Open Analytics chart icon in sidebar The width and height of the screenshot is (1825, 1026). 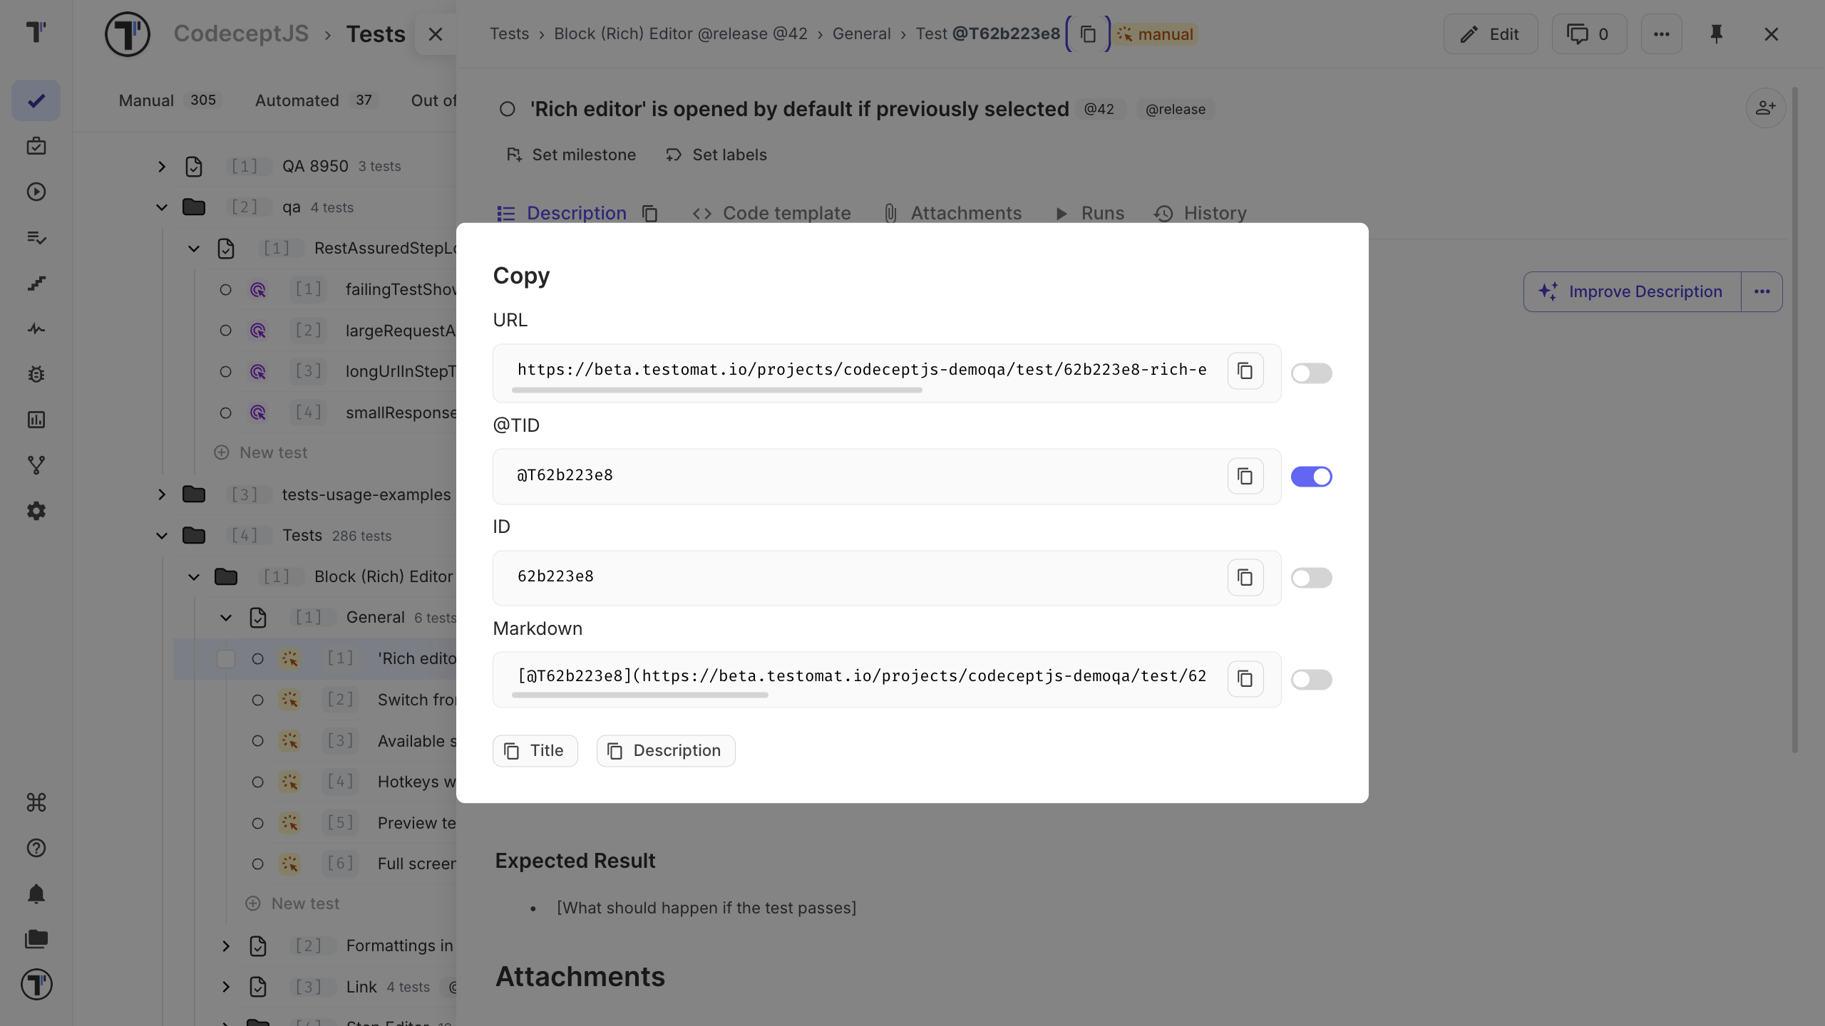coord(36,420)
